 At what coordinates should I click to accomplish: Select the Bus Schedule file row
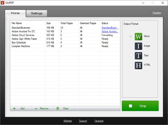[x=65, y=42]
